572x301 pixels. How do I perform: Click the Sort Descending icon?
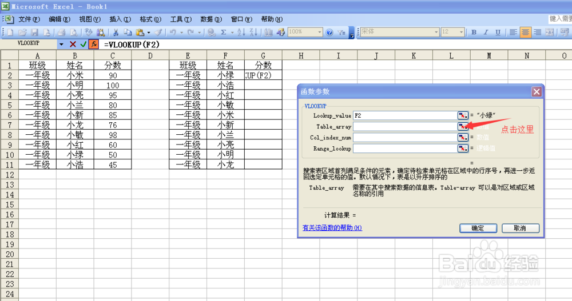pyautogui.click(x=253, y=33)
